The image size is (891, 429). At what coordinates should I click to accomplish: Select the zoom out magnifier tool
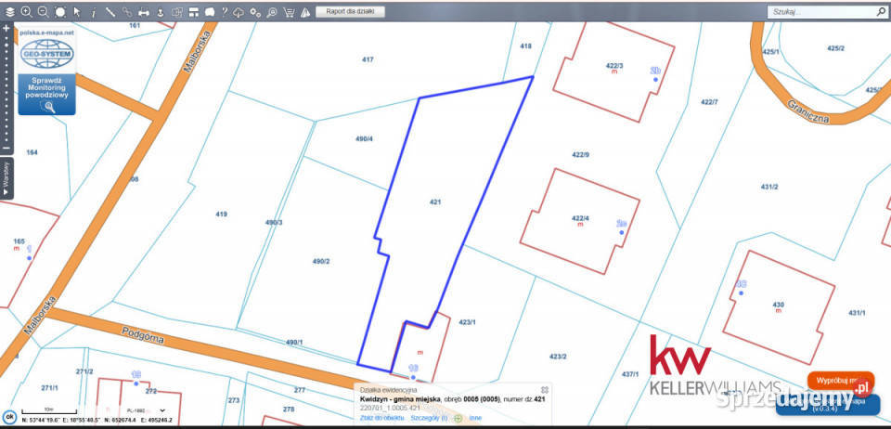click(x=43, y=12)
